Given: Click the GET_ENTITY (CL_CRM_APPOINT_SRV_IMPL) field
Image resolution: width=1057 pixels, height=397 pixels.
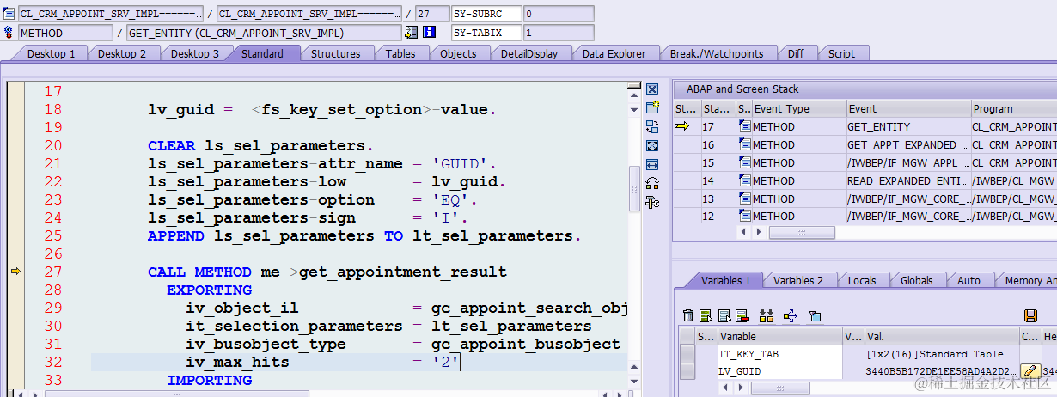Looking at the screenshot, I should [263, 33].
